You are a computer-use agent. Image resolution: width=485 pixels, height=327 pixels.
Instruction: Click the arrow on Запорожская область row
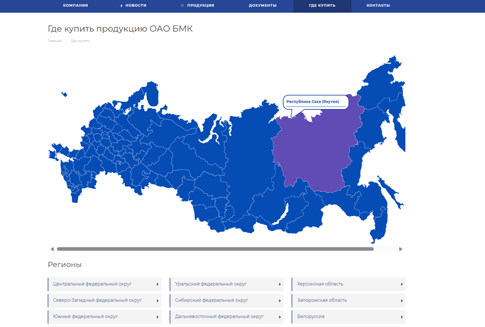click(x=402, y=301)
